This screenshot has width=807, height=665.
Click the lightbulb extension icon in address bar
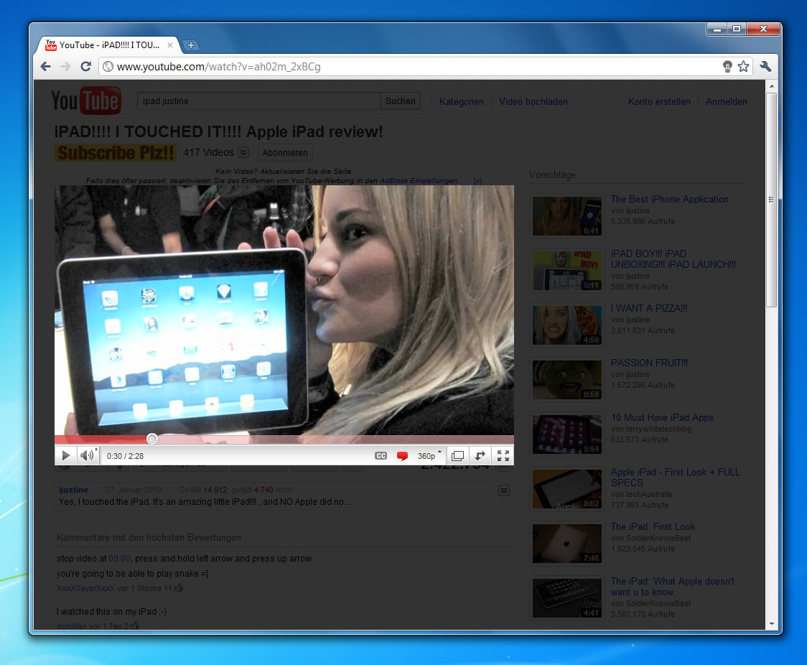727,66
